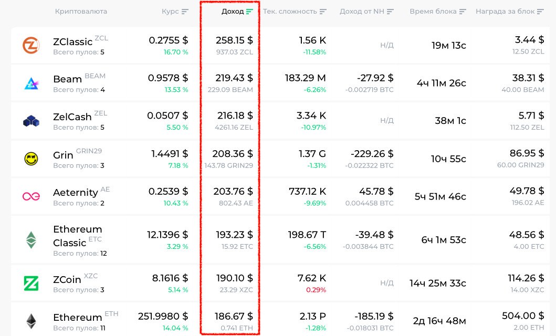Viewport: 556px width, 336px height.
Task: Click ZClassic difficulty 1.56 K
Action: tap(312, 40)
